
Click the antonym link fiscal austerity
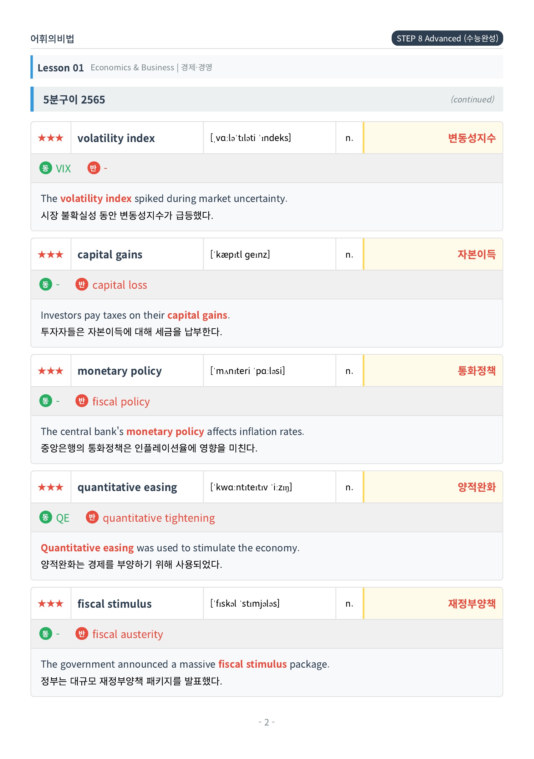click(127, 634)
